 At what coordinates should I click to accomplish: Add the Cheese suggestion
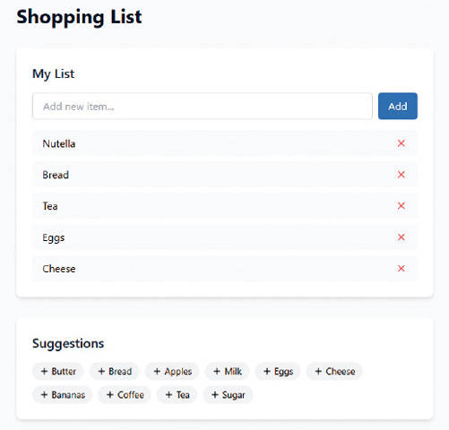pos(334,371)
